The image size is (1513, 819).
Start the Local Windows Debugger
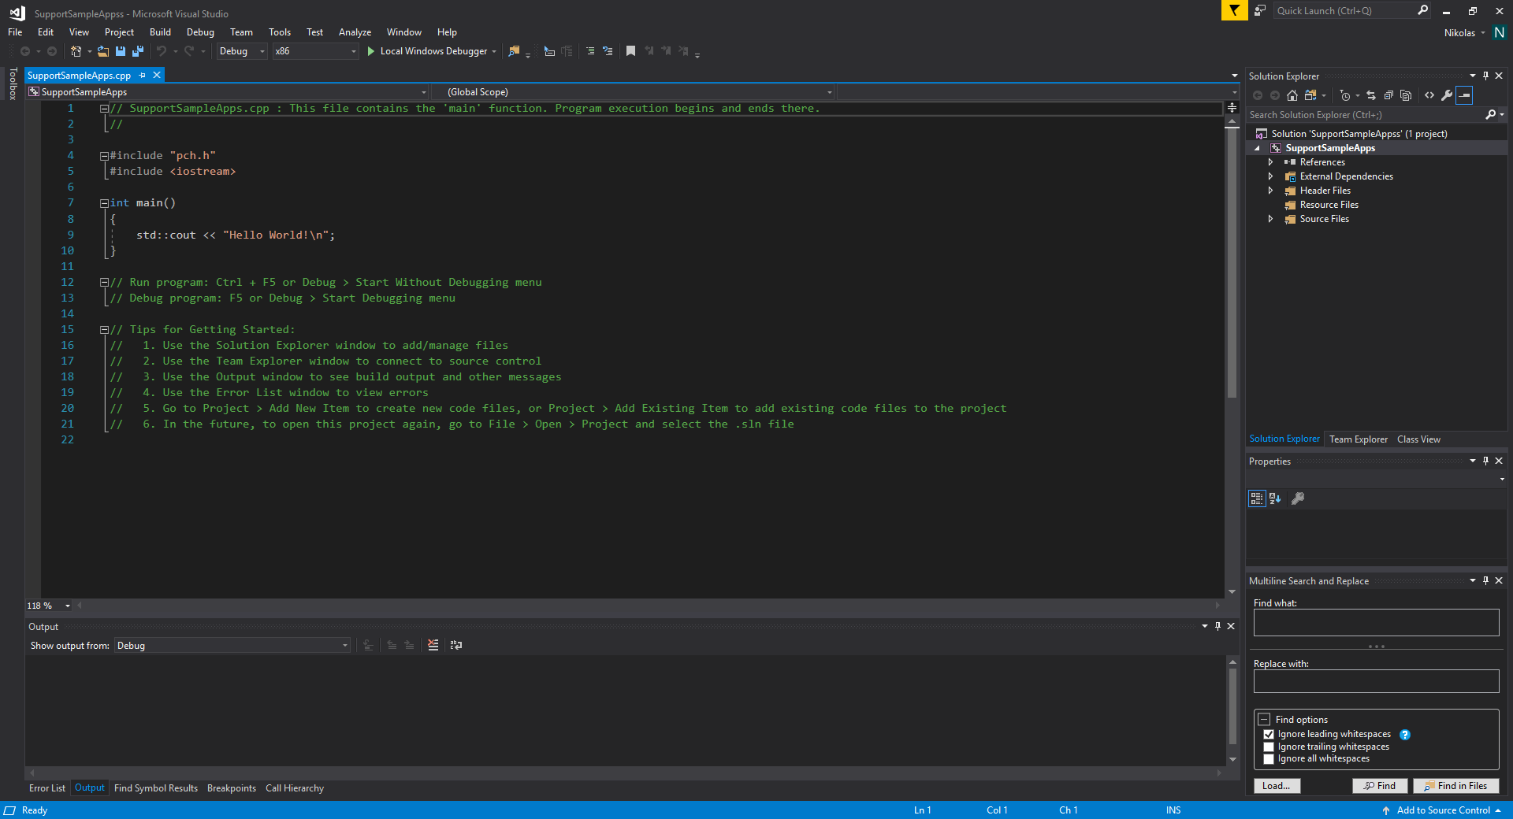(x=432, y=51)
